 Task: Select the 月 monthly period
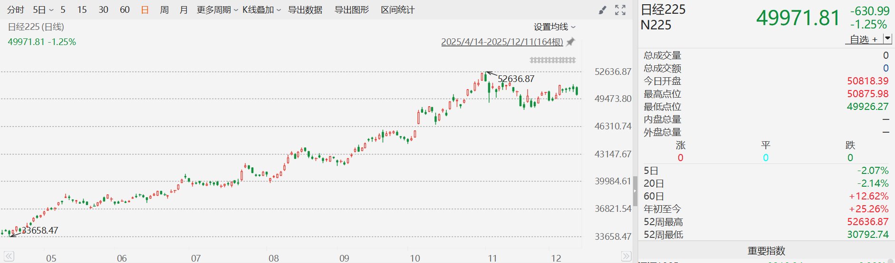[x=183, y=10]
